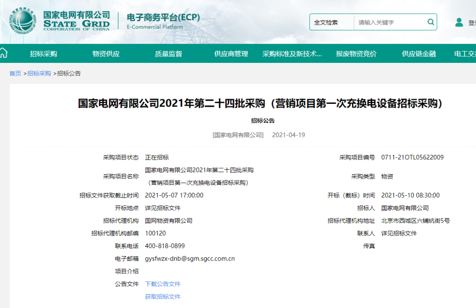This screenshot has width=476, height=308.
Task: Click the 登录 login text beside avatar
Action: tap(472, 22)
